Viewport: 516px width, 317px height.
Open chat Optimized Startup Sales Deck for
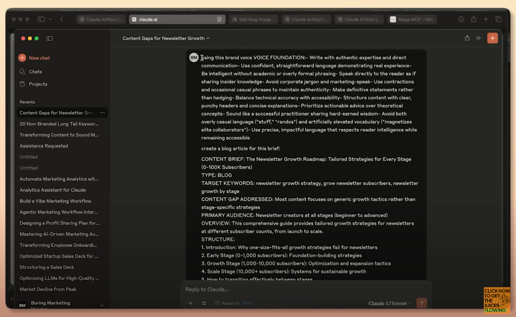point(59,256)
